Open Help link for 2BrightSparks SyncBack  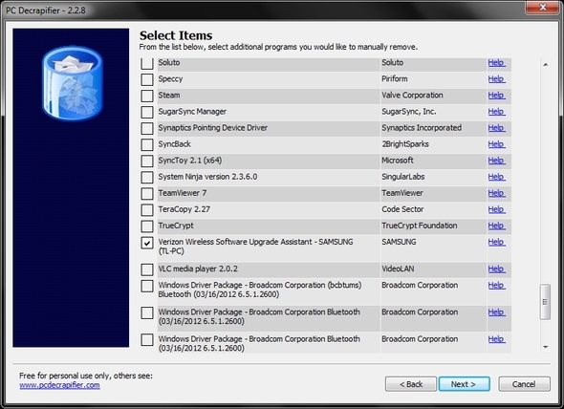pos(496,144)
